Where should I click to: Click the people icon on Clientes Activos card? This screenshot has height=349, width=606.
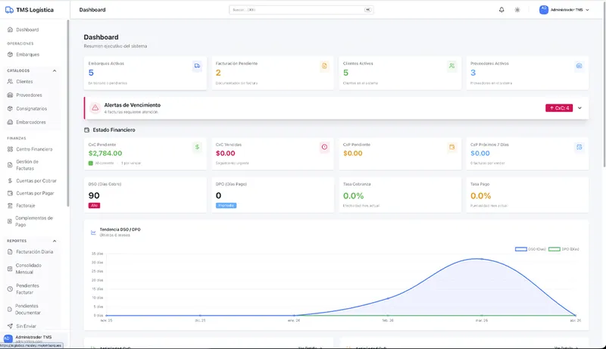[x=451, y=66]
